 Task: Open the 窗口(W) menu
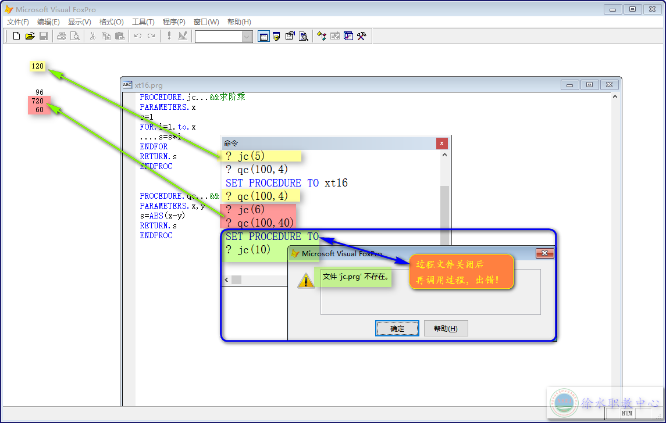pyautogui.click(x=206, y=21)
